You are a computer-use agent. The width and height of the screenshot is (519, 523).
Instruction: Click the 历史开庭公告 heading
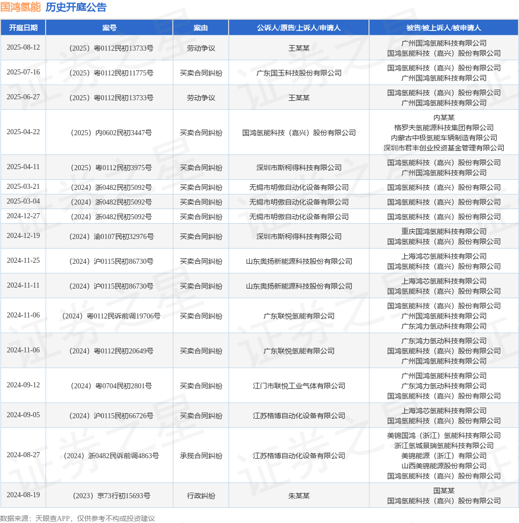(76, 7)
